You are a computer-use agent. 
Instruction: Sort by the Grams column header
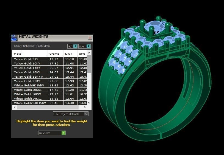coord(56,53)
